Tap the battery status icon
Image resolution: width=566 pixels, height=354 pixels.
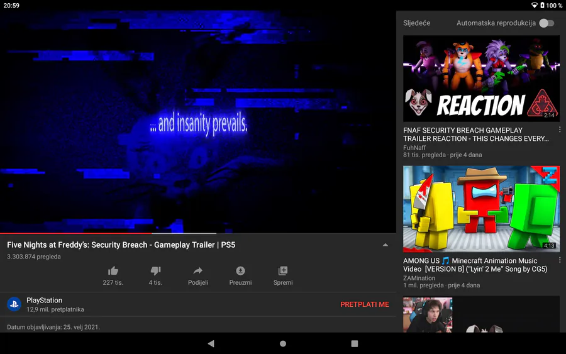click(x=542, y=5)
